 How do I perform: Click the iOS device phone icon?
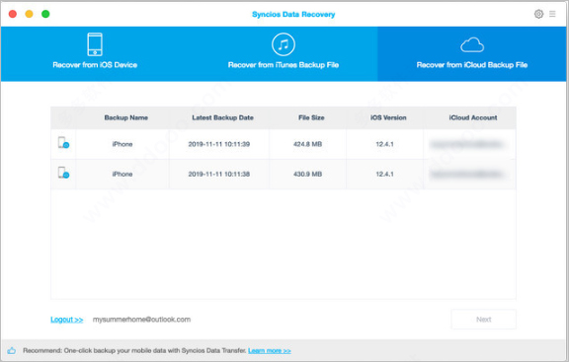click(x=95, y=44)
